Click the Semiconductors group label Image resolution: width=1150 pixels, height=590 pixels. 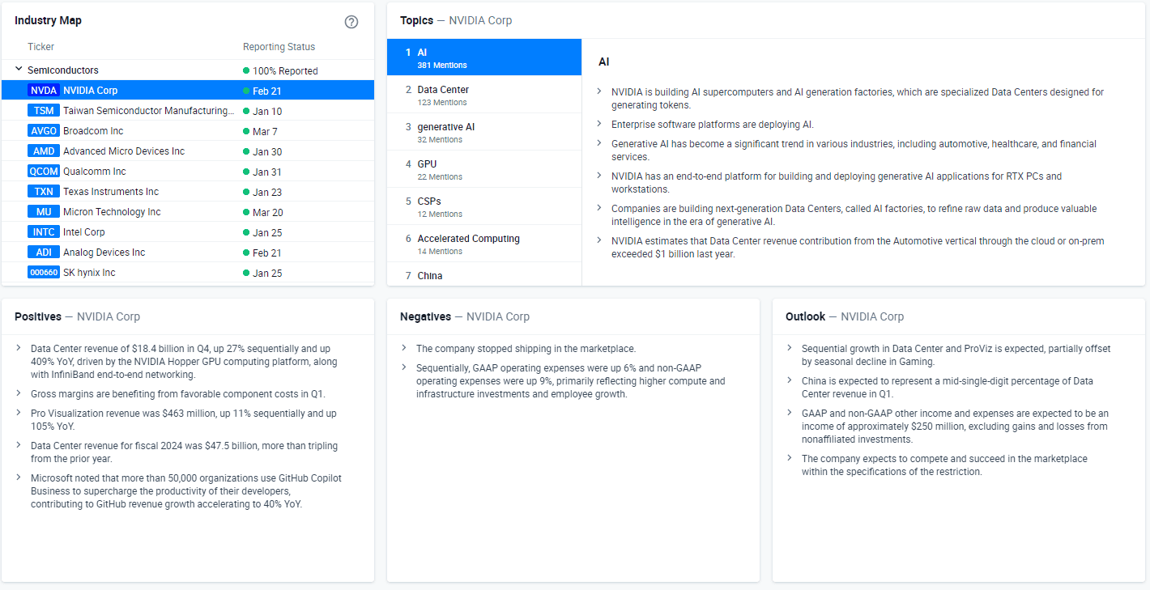(63, 70)
